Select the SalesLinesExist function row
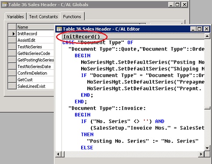 [x=36, y=86]
